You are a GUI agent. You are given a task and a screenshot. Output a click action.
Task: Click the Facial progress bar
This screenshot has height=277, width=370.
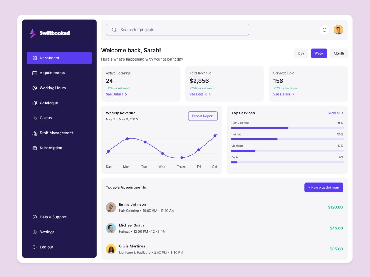[287, 162]
